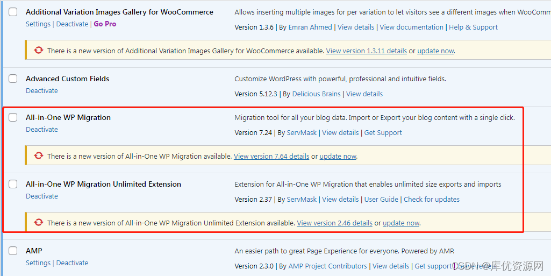Click update icon in Unlimited Extension 2.46 notice
Screen dimensions: 551x276
(39, 223)
